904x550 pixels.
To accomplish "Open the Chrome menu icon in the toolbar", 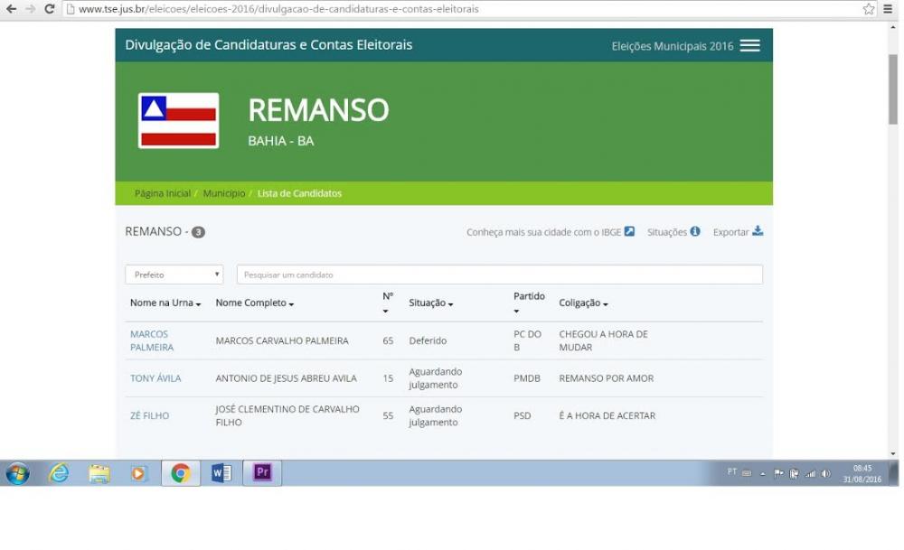I will click(x=888, y=9).
